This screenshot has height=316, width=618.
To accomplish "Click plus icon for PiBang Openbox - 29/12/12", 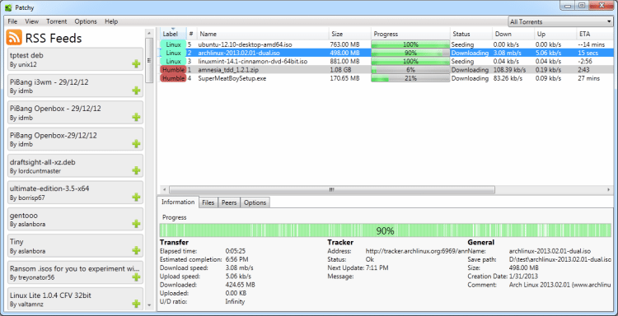I will point(136,117).
